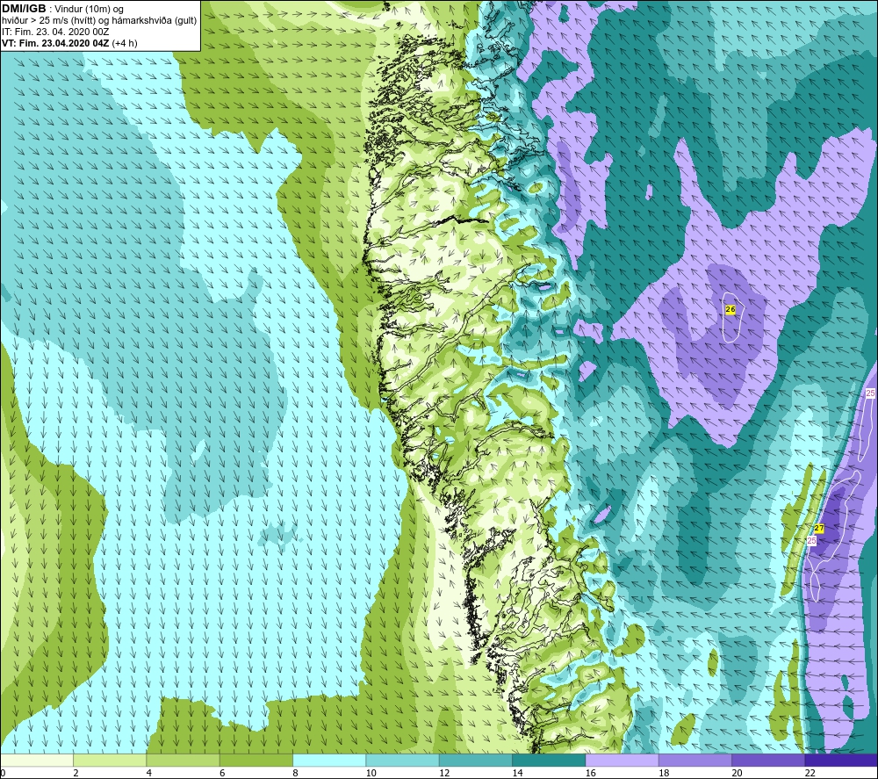The width and height of the screenshot is (878, 779).
Task: Click the legend scale value 16
Action: (x=590, y=773)
